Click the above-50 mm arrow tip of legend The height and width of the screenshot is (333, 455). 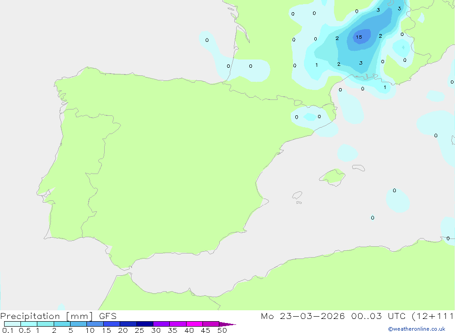coord(227,324)
